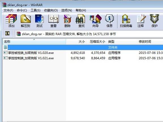163x122 pixels.
Task: Click the 解压到 (Extract To) toolbar icon
Action: click(25, 19)
